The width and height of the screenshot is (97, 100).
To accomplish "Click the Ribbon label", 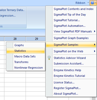I will point(80,3).
